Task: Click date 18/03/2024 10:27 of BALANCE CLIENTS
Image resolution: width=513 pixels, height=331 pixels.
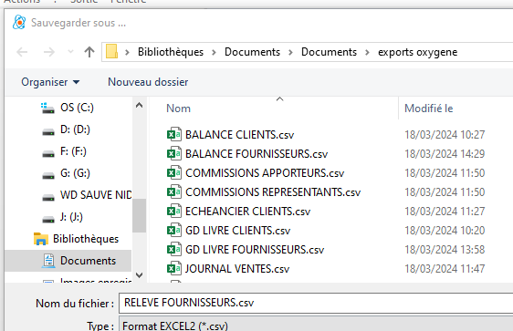Action: point(445,135)
